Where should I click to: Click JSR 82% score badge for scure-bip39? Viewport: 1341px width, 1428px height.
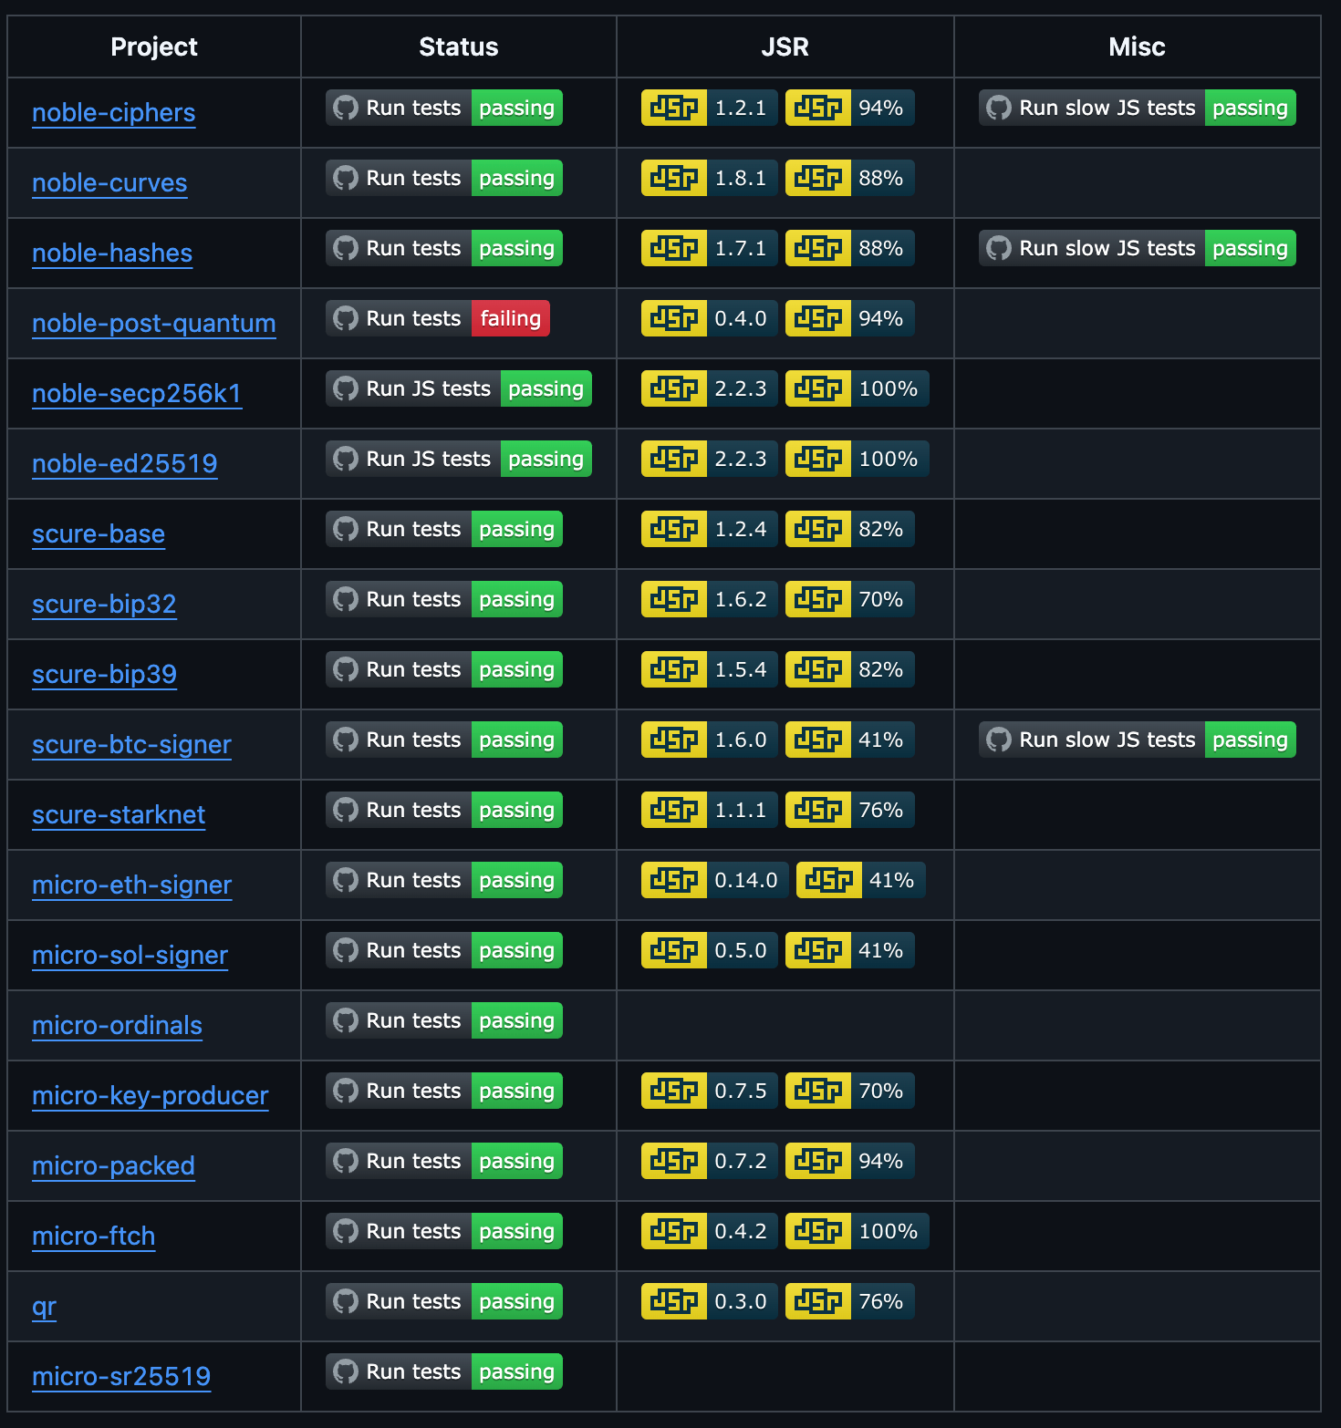(850, 669)
